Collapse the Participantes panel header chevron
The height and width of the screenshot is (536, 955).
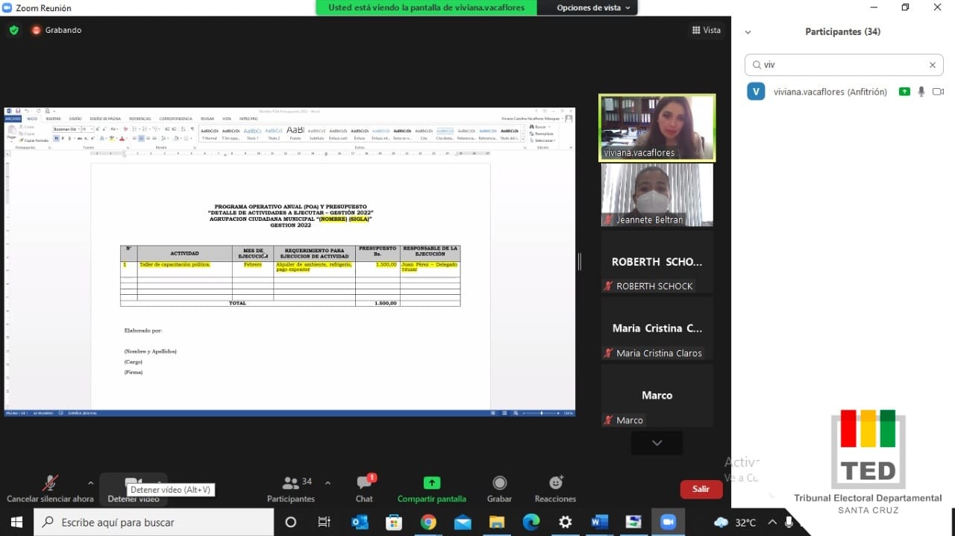click(x=748, y=32)
